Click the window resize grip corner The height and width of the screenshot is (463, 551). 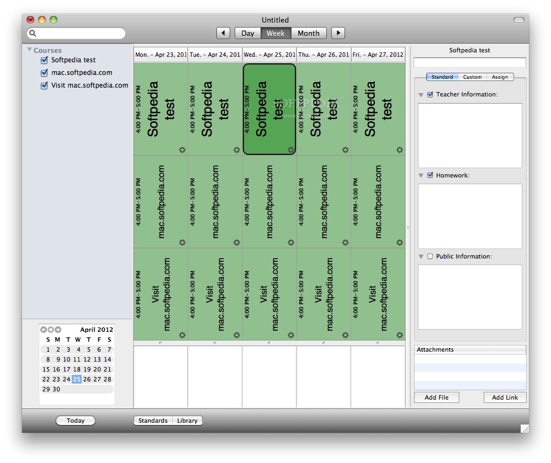[524, 428]
